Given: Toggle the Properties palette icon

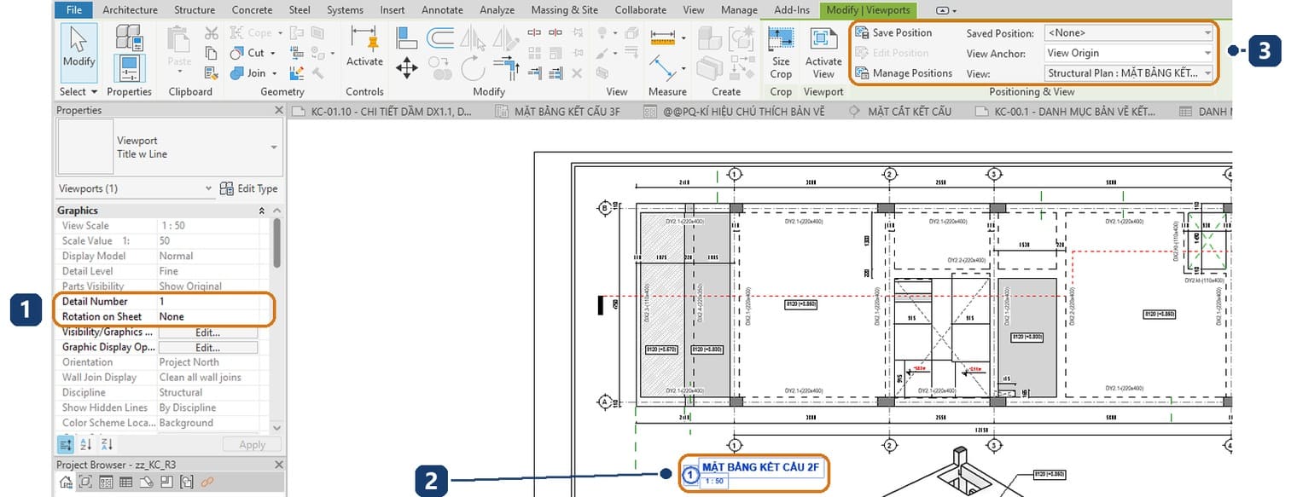Looking at the screenshot, I should (129, 68).
